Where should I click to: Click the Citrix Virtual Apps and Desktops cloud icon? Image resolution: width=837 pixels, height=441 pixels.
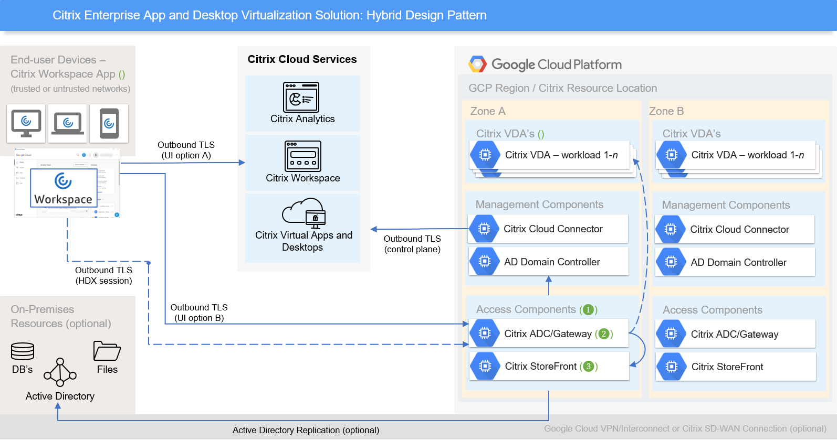point(304,213)
